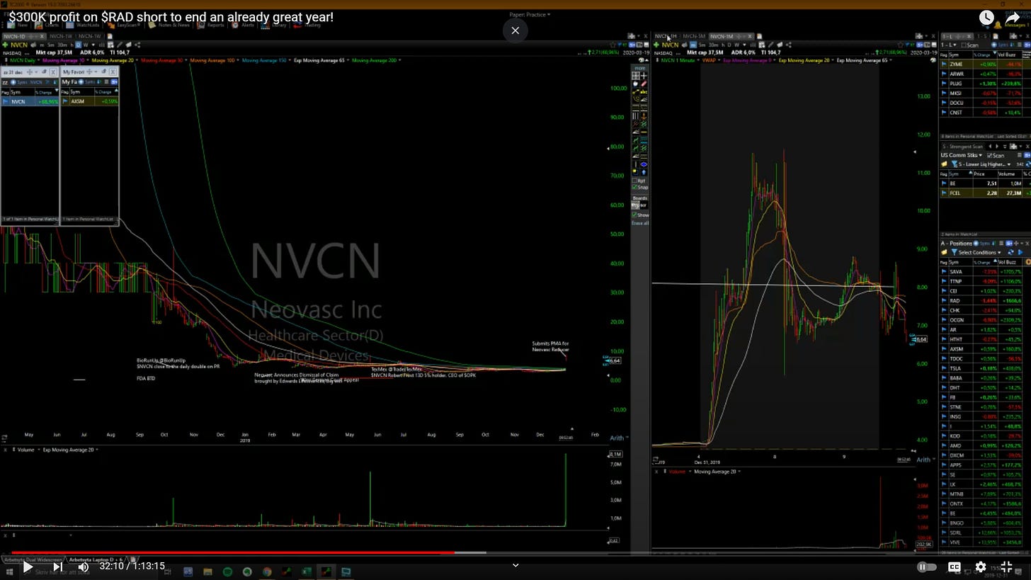Expand the chevron below the video controls

tap(515, 565)
